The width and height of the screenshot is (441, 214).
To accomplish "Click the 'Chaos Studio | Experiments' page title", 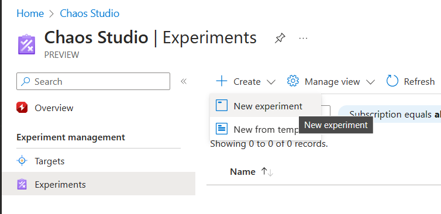I will point(150,37).
